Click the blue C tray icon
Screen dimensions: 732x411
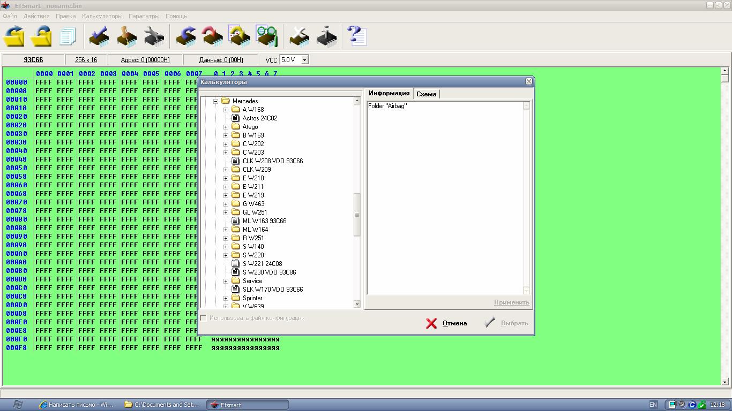coord(692,405)
